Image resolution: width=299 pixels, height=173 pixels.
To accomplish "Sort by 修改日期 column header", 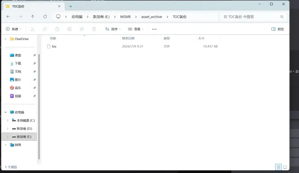I will pyautogui.click(x=128, y=38).
